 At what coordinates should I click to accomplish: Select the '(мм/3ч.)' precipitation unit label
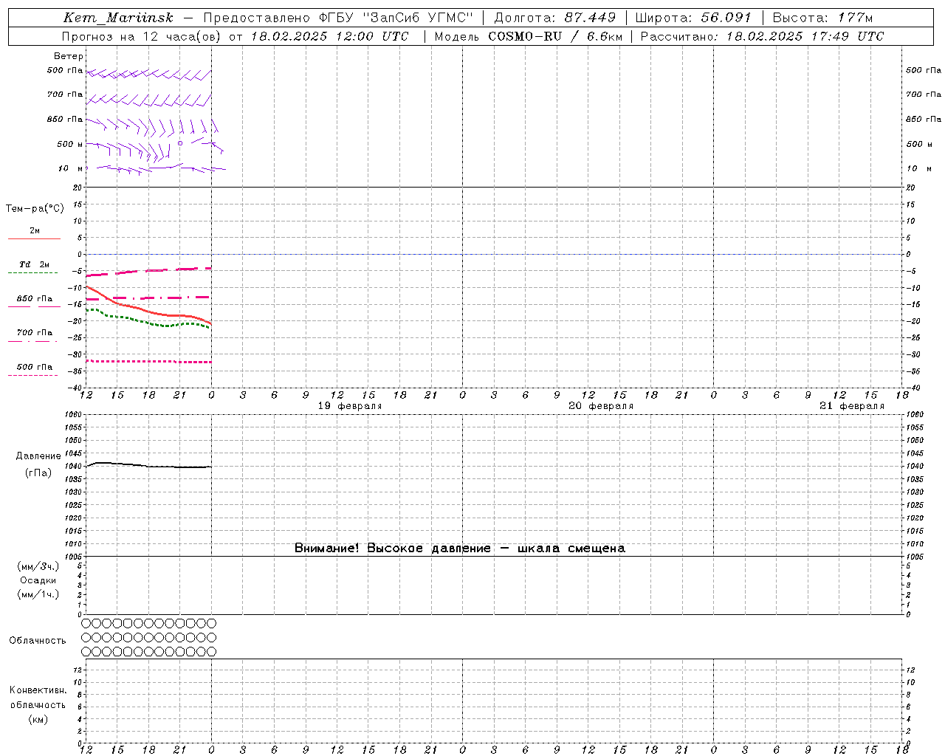tap(38, 566)
